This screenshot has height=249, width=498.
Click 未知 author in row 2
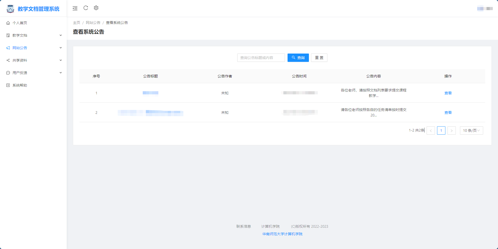coord(225,113)
